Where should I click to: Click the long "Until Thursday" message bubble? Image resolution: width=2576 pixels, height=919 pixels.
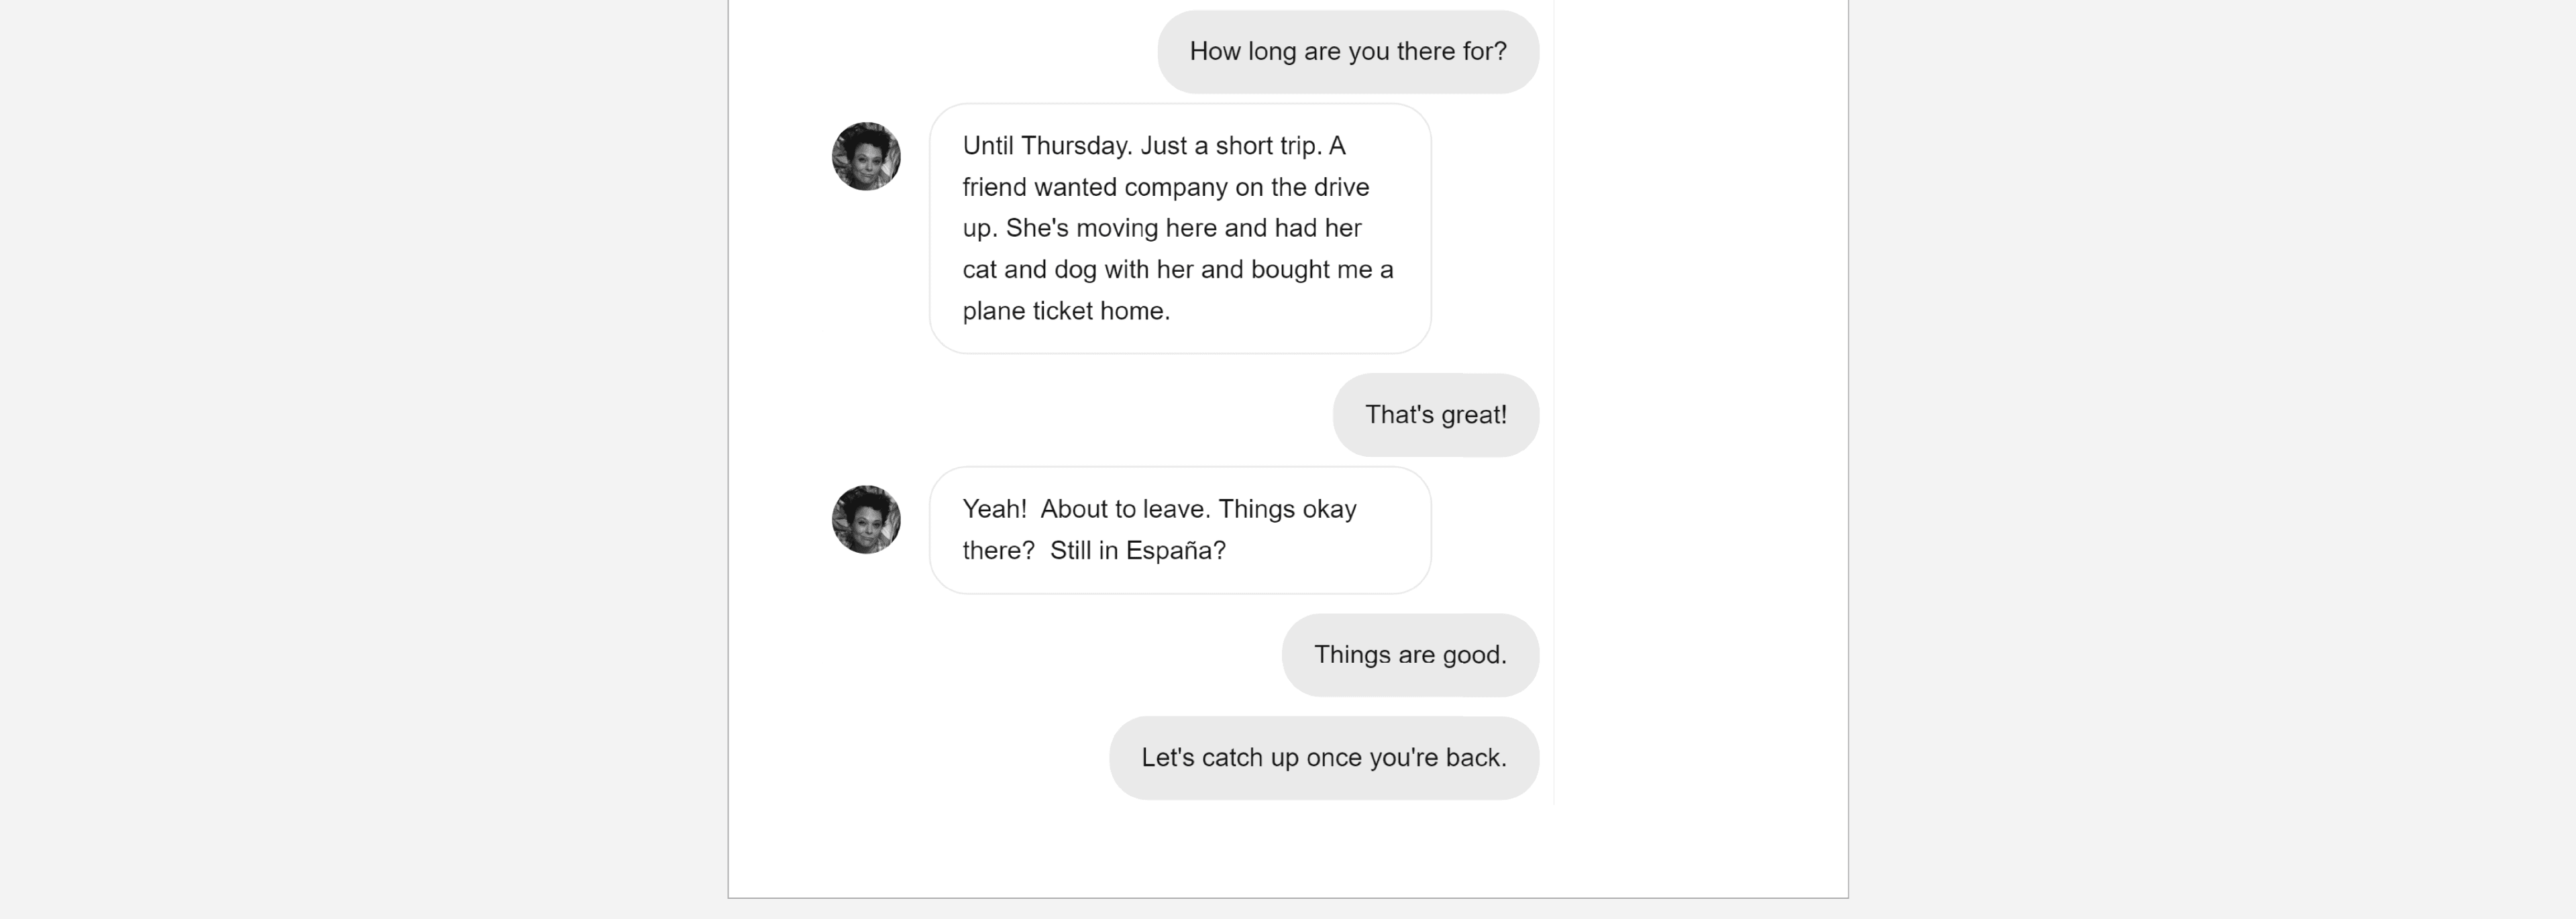(x=1180, y=228)
